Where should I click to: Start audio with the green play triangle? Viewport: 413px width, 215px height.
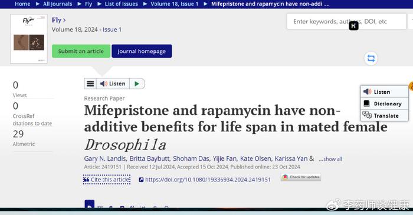click(137, 84)
